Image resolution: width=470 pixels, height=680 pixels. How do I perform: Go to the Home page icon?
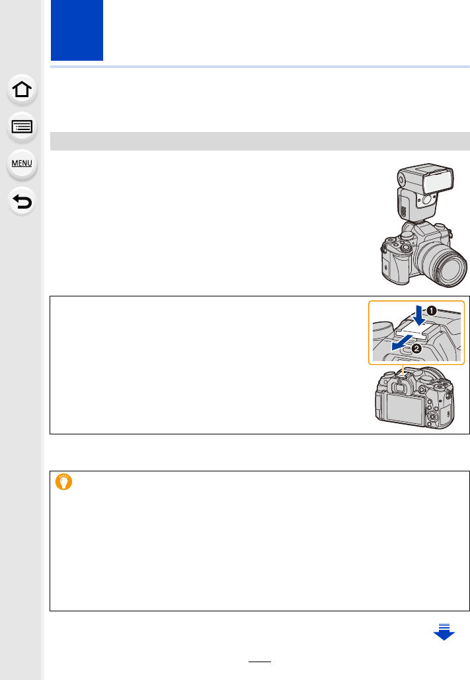tap(22, 90)
